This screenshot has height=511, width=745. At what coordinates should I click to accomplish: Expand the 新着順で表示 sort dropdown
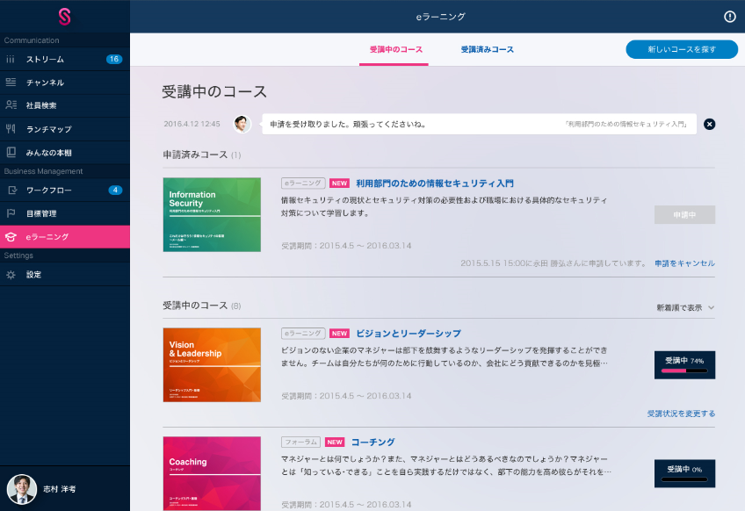(685, 308)
